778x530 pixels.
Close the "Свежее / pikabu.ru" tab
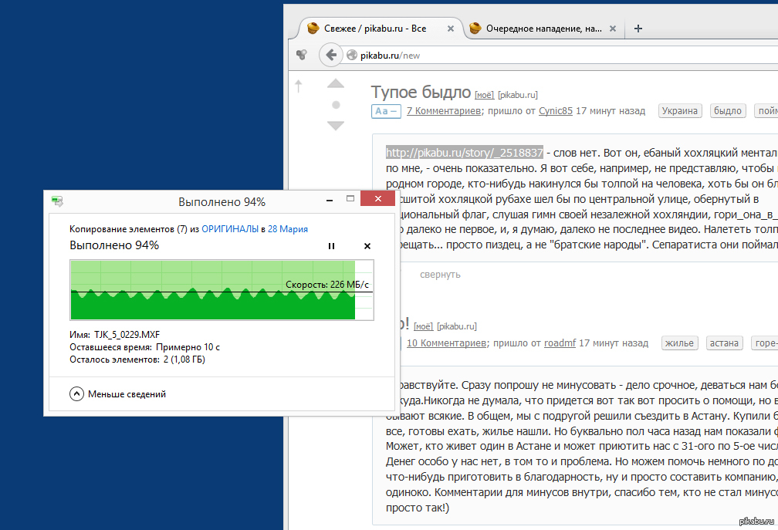pos(451,29)
